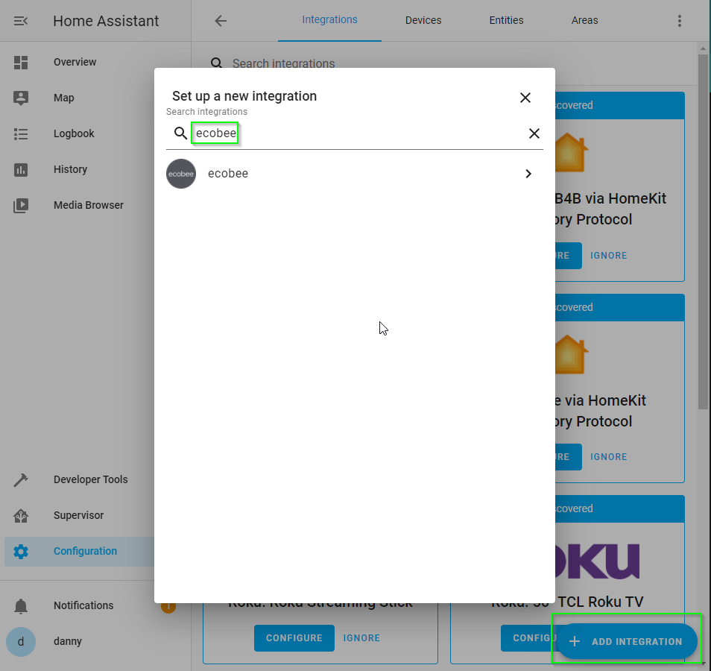Click the dialog search field containing ecobee
The width and height of the screenshot is (711, 671).
pos(354,133)
